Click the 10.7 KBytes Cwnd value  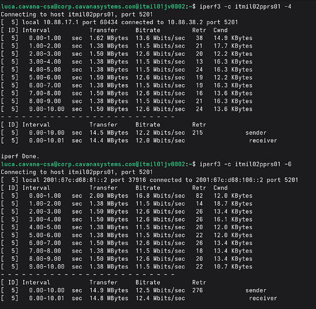pos(233,267)
